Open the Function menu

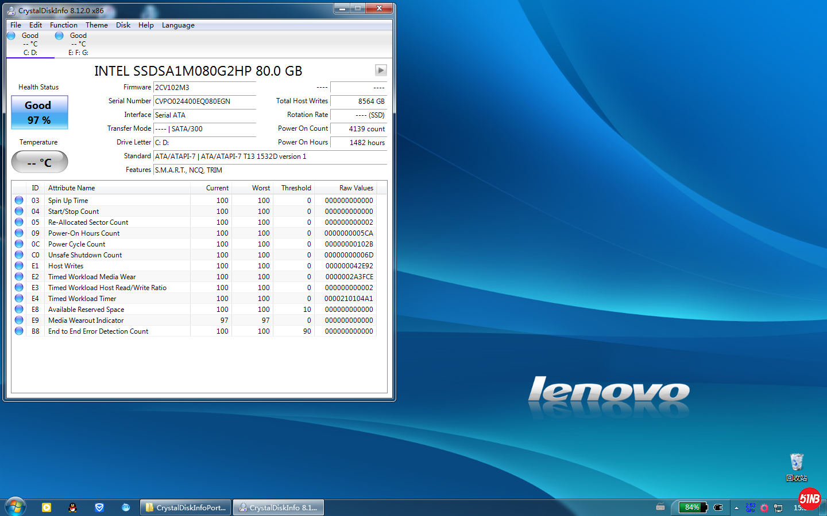[63, 25]
